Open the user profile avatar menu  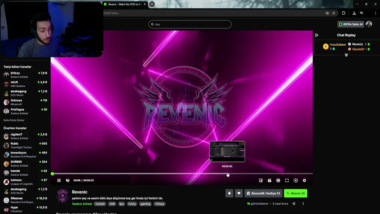coord(369,24)
